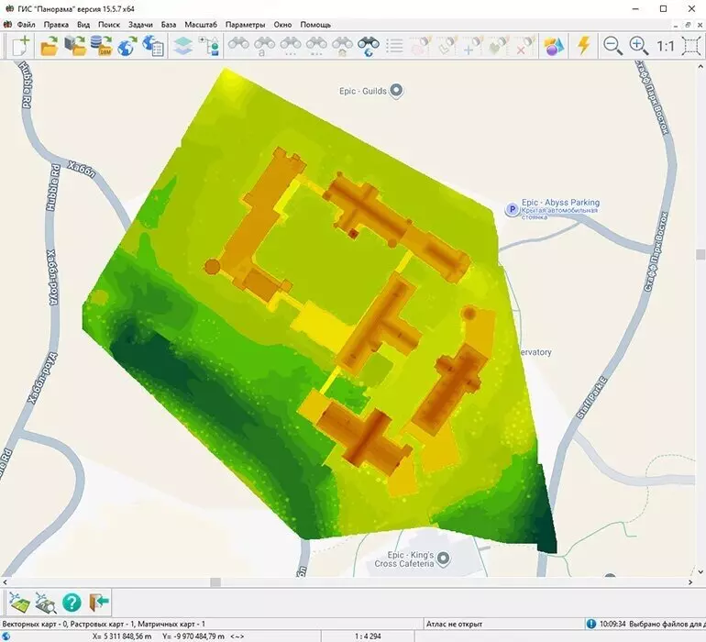The image size is (706, 642).
Task: Click the selection remove X icon
Action: (524, 46)
